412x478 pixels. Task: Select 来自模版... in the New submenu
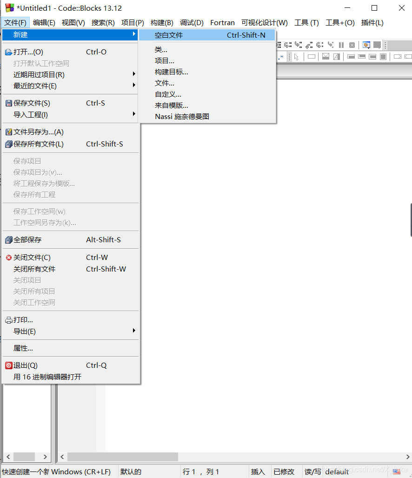(x=207, y=105)
